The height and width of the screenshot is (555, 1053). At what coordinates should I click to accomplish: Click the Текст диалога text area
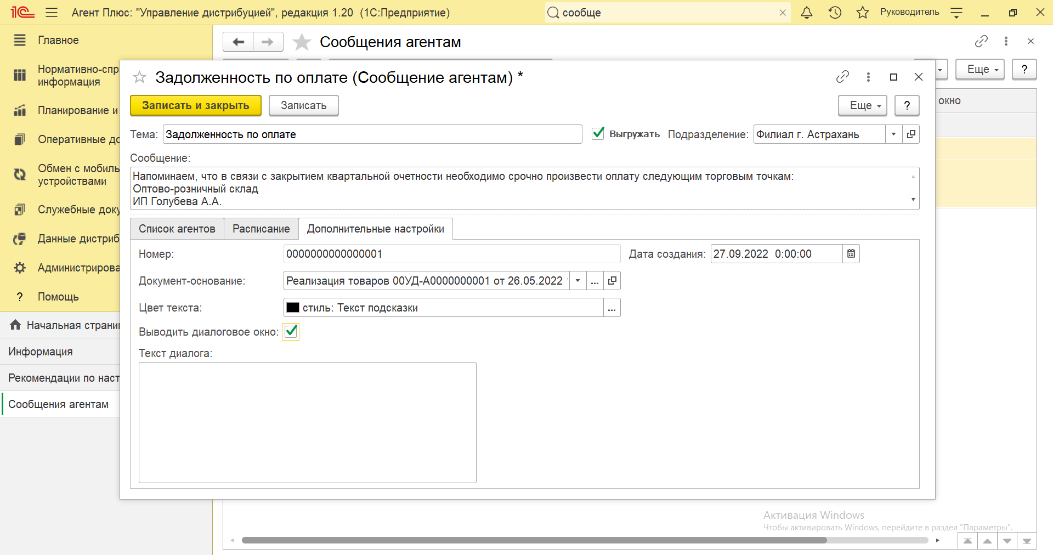point(308,422)
